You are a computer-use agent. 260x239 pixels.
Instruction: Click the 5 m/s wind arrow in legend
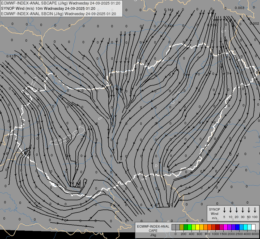224,210
